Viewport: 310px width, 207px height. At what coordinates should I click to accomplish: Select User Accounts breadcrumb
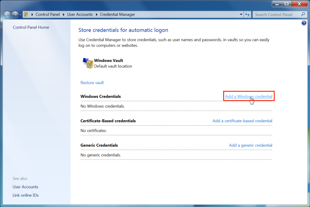click(80, 14)
